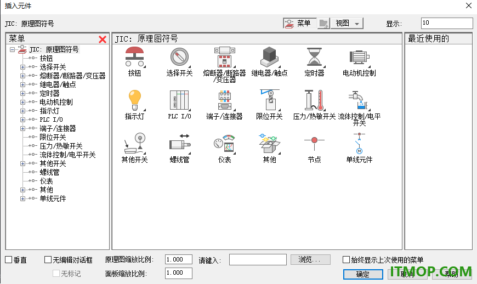Toggle the 无标记 checkbox

(56, 274)
